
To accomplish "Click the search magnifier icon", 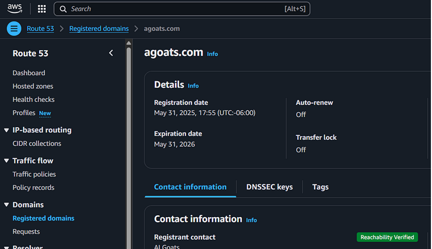I will point(63,9).
